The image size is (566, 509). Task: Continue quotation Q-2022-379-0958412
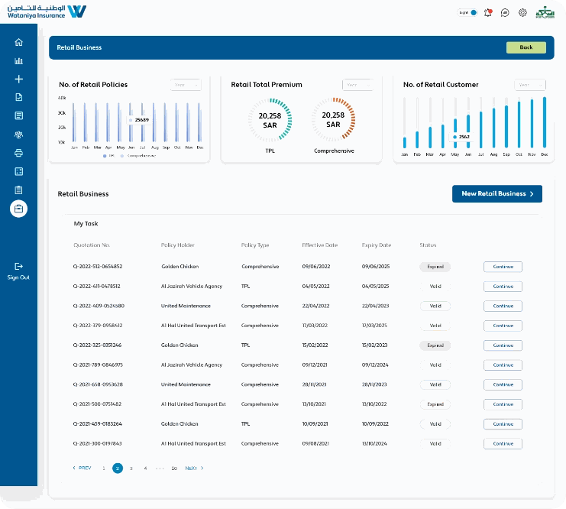click(503, 326)
